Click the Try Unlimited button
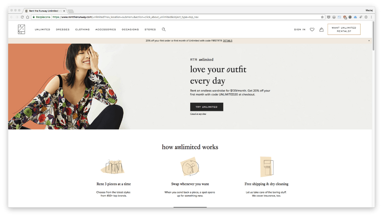 pos(207,107)
